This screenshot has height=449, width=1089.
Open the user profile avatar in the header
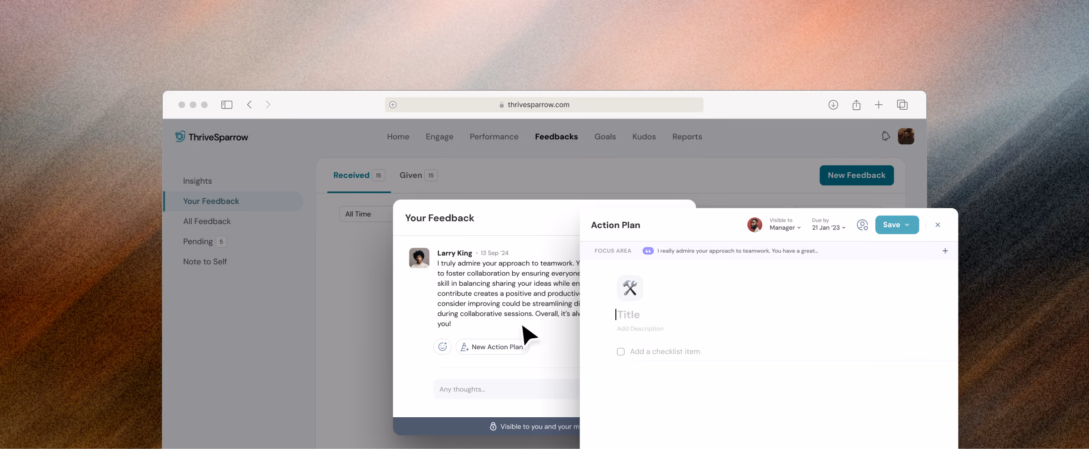(906, 136)
